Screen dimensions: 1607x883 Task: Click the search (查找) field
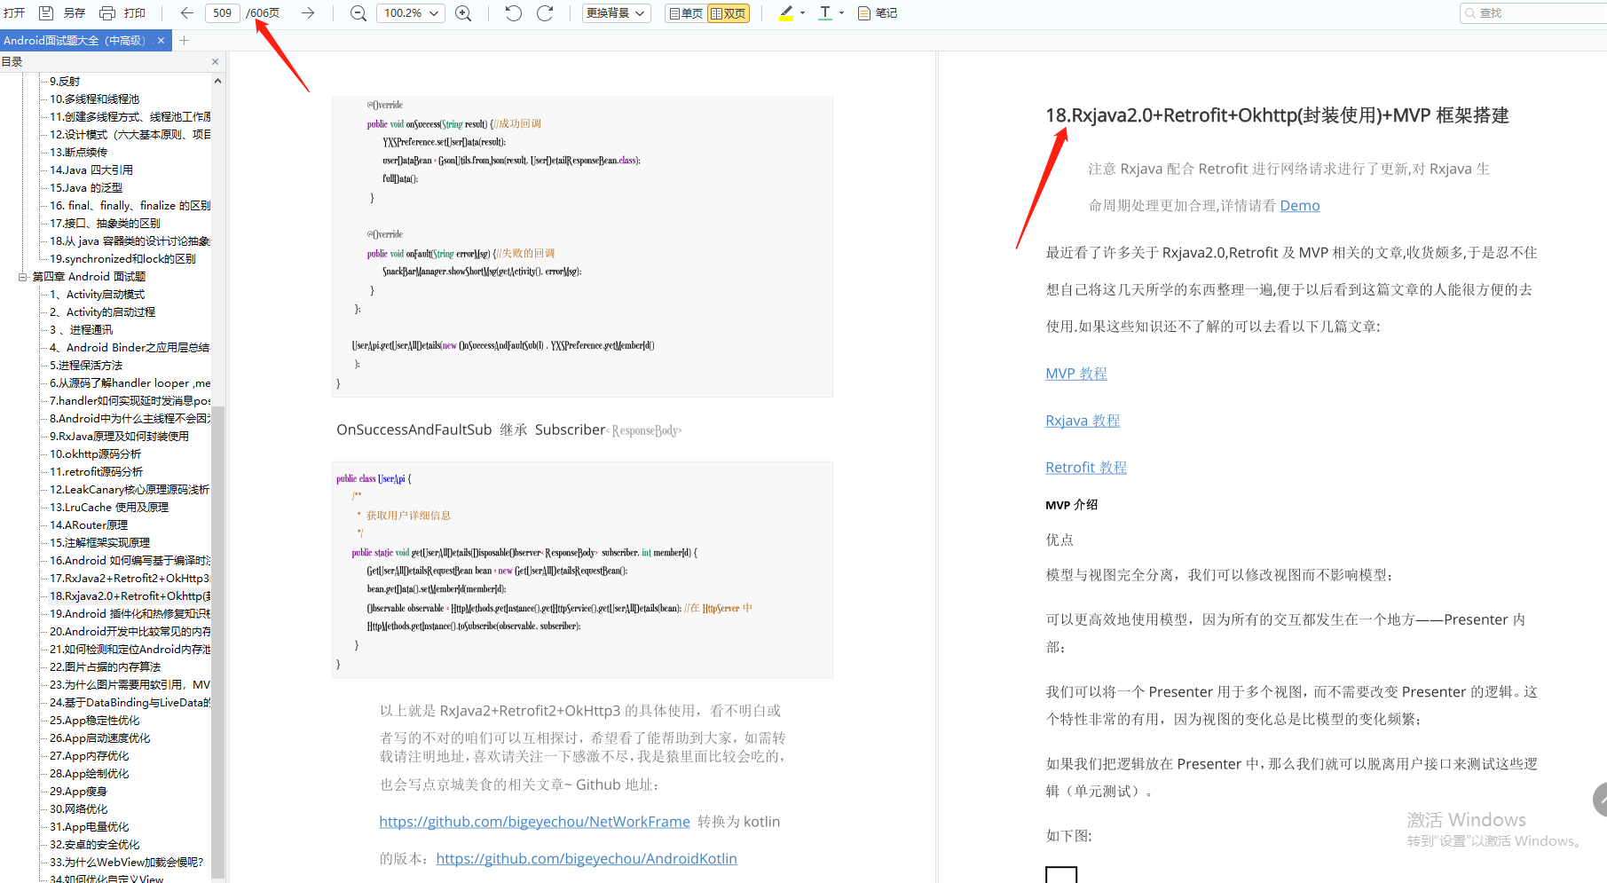(x=1535, y=13)
